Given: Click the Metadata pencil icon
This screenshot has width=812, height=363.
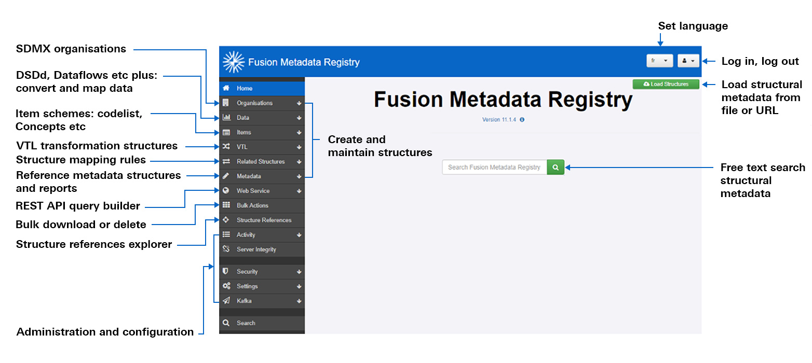Looking at the screenshot, I should click(226, 176).
